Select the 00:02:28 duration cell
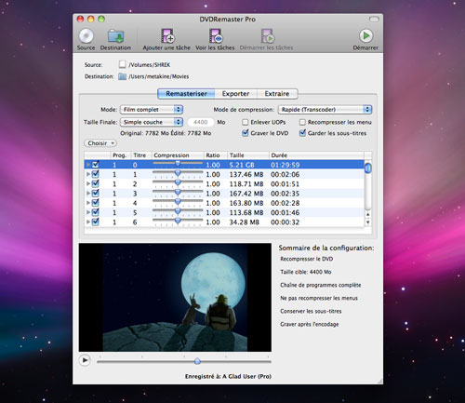Viewport: 465px width, 403px height. pos(286,203)
